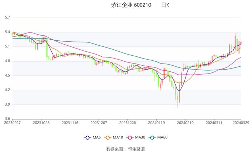Select the 日K chart period label
The image size is (251, 152).
(165, 5)
